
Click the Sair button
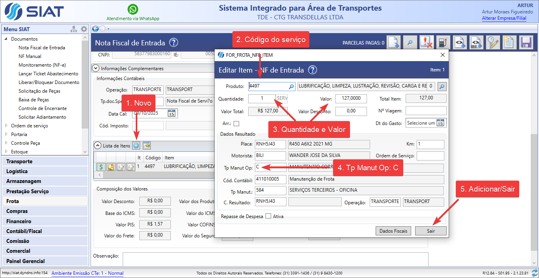click(x=430, y=231)
